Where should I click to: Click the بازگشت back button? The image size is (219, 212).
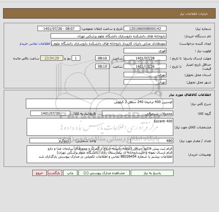(55, 173)
